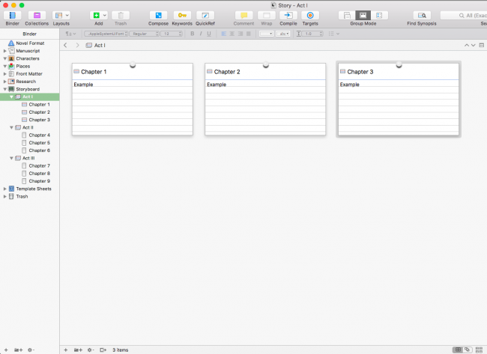Image resolution: width=487 pixels, height=354 pixels.
Task: Open the paragraph style preset dropdown
Action: pyautogui.click(x=71, y=34)
